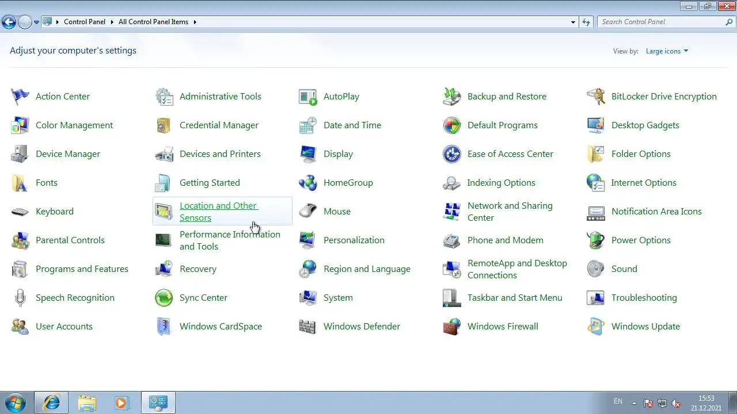Select the Control Panel breadcrumb
The image size is (737, 414).
point(85,22)
